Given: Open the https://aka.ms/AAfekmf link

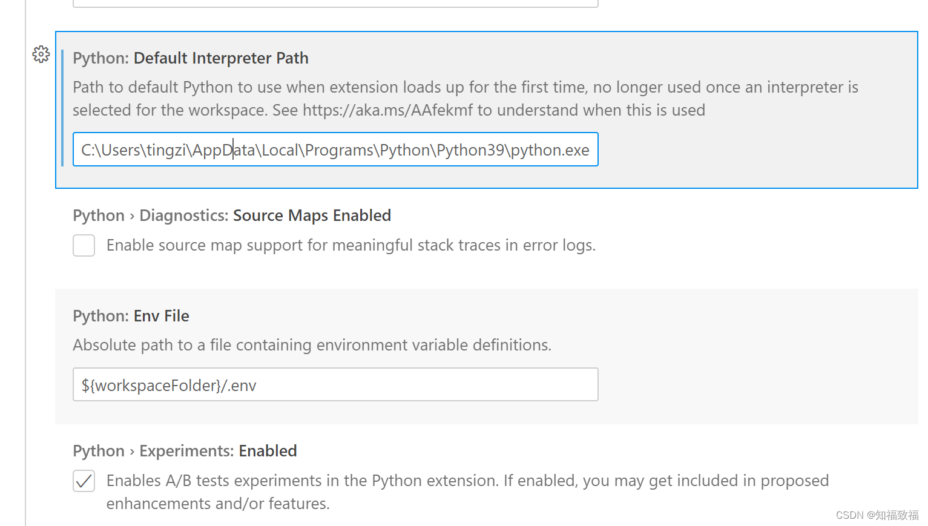Looking at the screenshot, I should 388,110.
